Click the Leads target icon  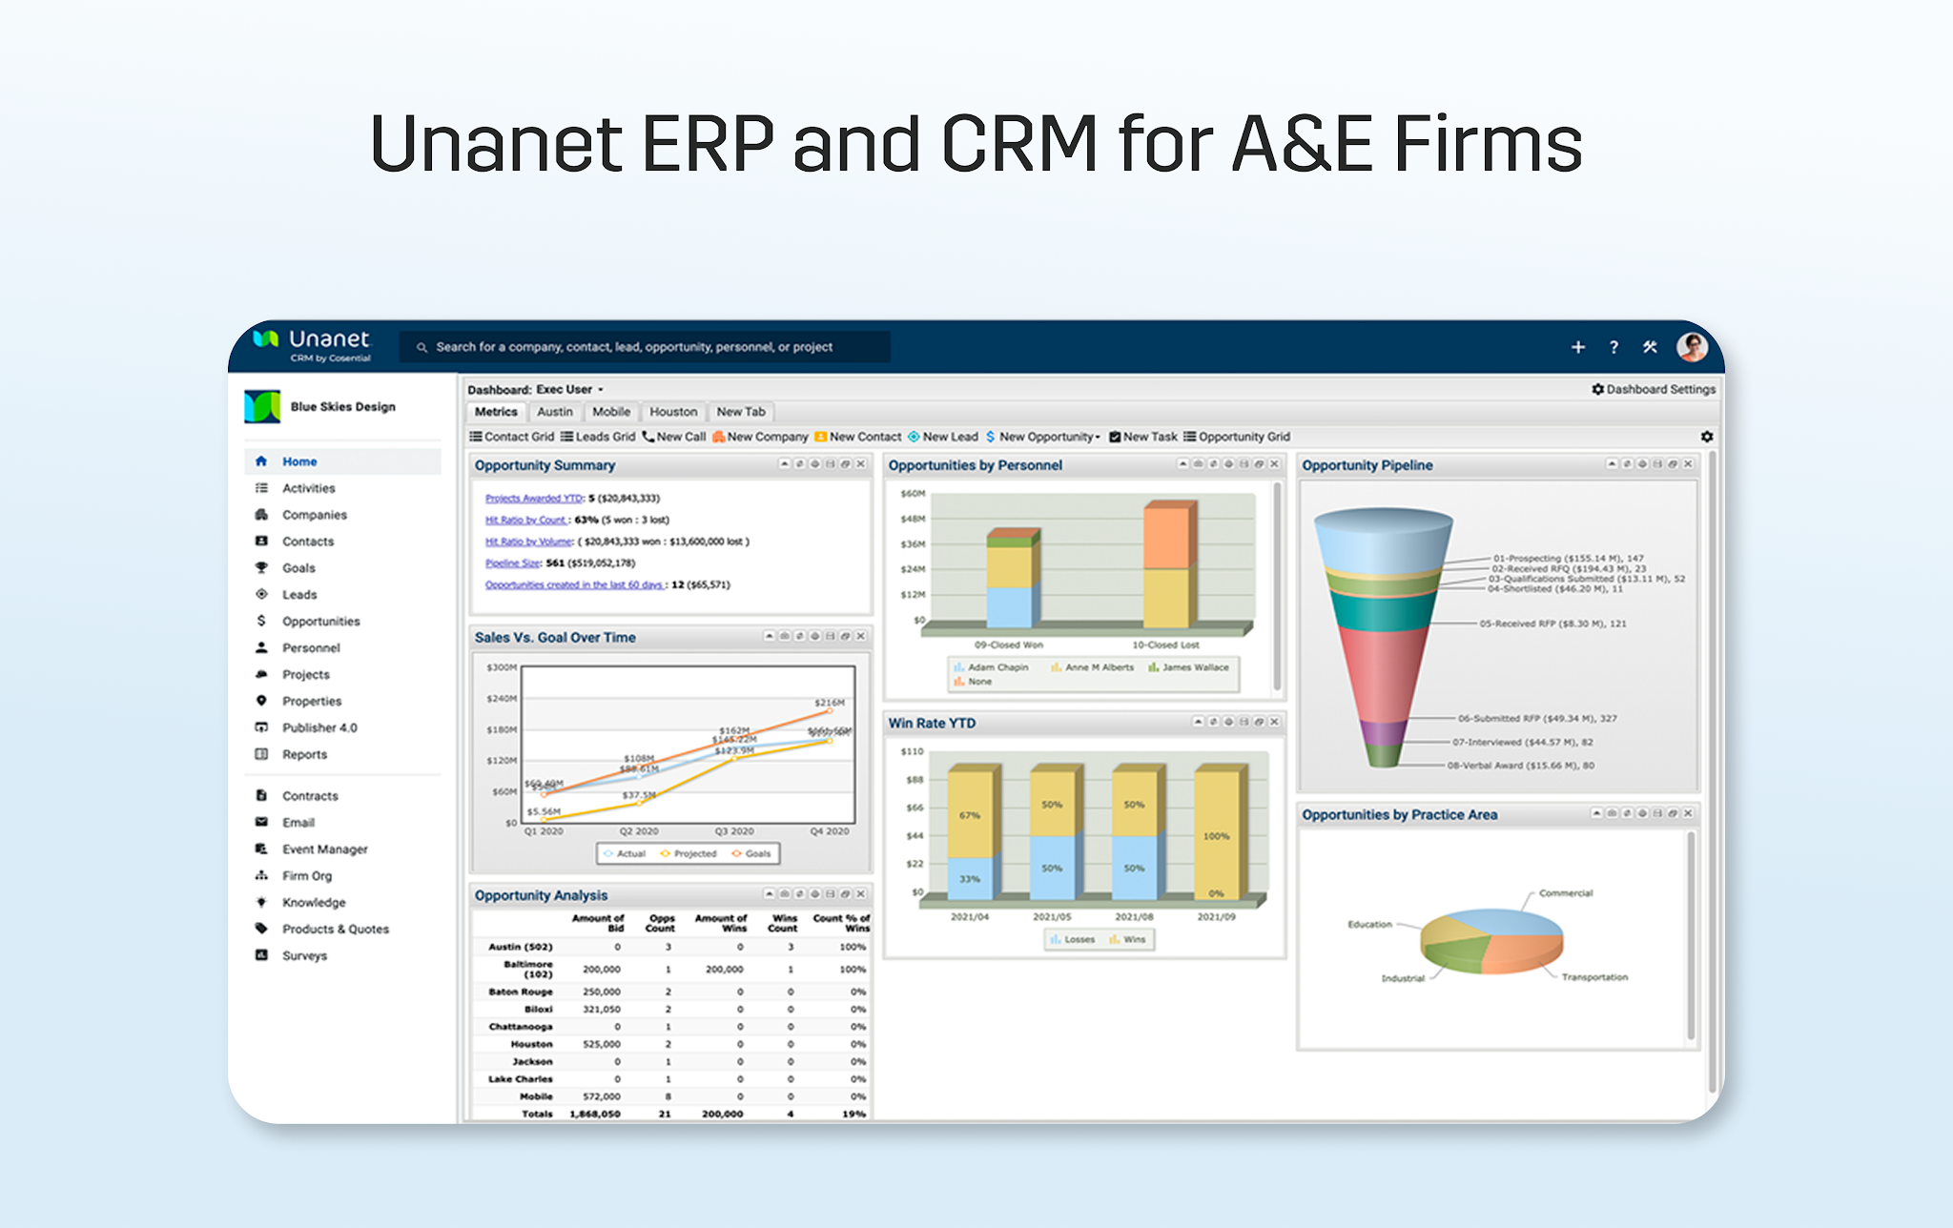[261, 594]
